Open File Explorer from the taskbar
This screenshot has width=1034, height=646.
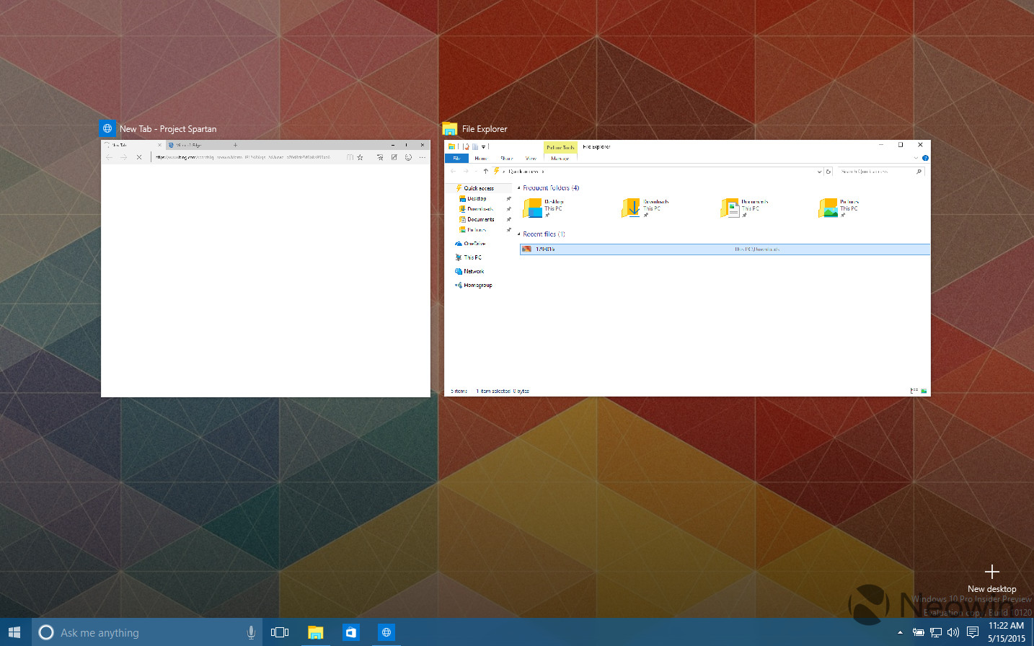coord(315,632)
